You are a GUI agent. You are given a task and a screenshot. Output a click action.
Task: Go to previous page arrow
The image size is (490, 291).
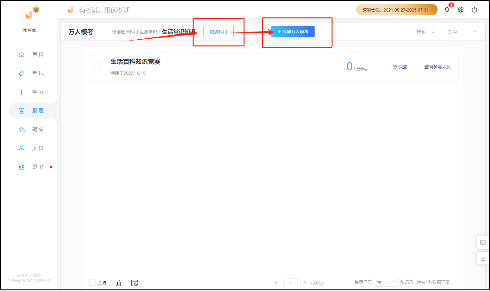pyautogui.click(x=276, y=283)
